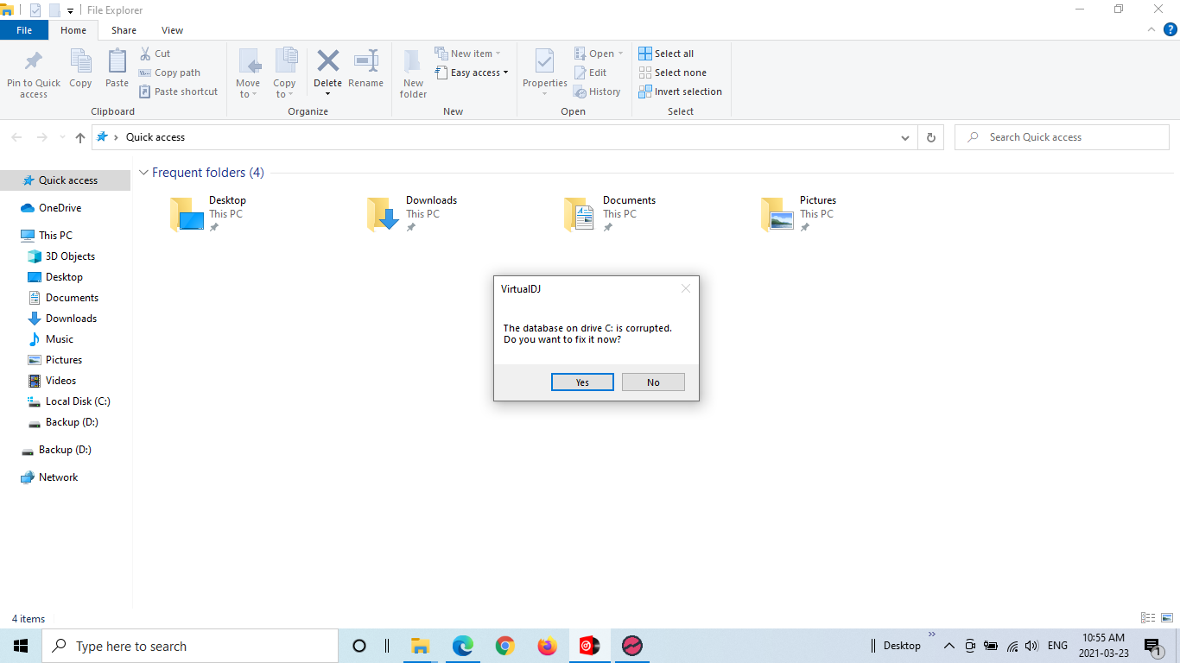Open the Windows Start menu
This screenshot has width=1180, height=663.
click(21, 646)
